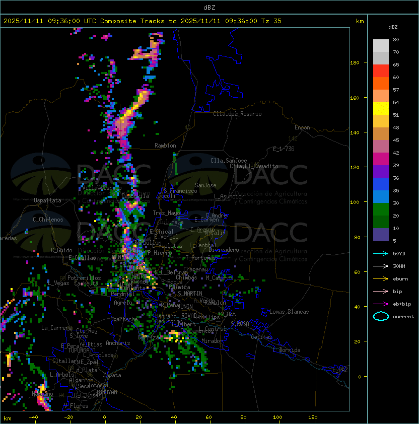Click the 'Ramblon' map label near top

[x=165, y=146]
